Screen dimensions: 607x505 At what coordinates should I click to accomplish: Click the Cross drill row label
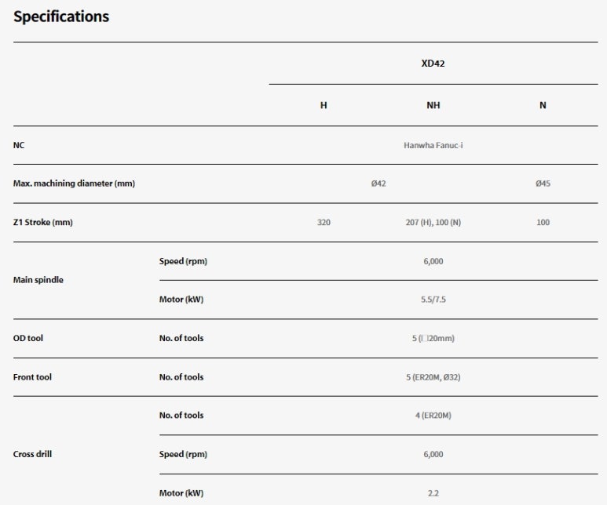[x=35, y=454]
